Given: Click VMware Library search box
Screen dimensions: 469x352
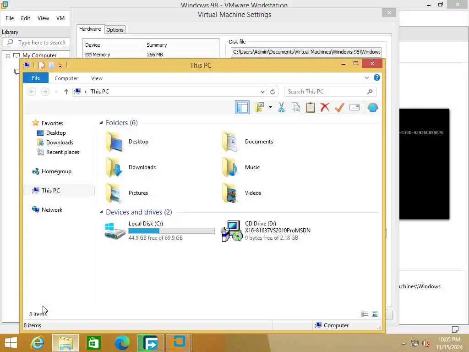Looking at the screenshot, I should point(36,43).
